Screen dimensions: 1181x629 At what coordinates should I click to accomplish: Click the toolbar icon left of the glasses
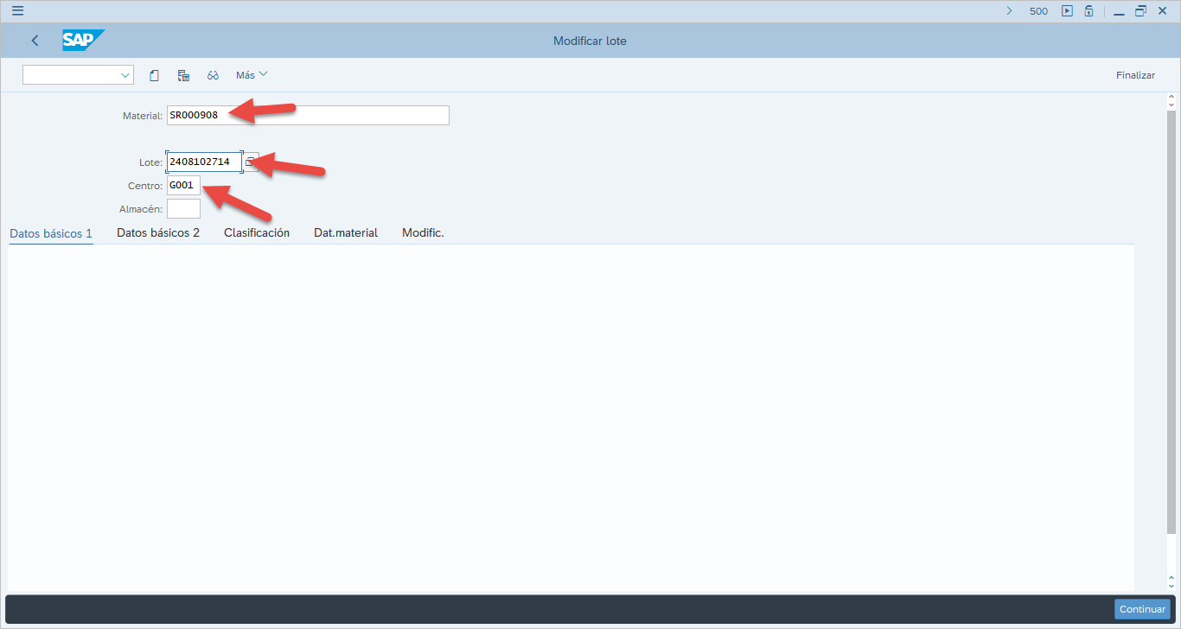click(x=183, y=75)
